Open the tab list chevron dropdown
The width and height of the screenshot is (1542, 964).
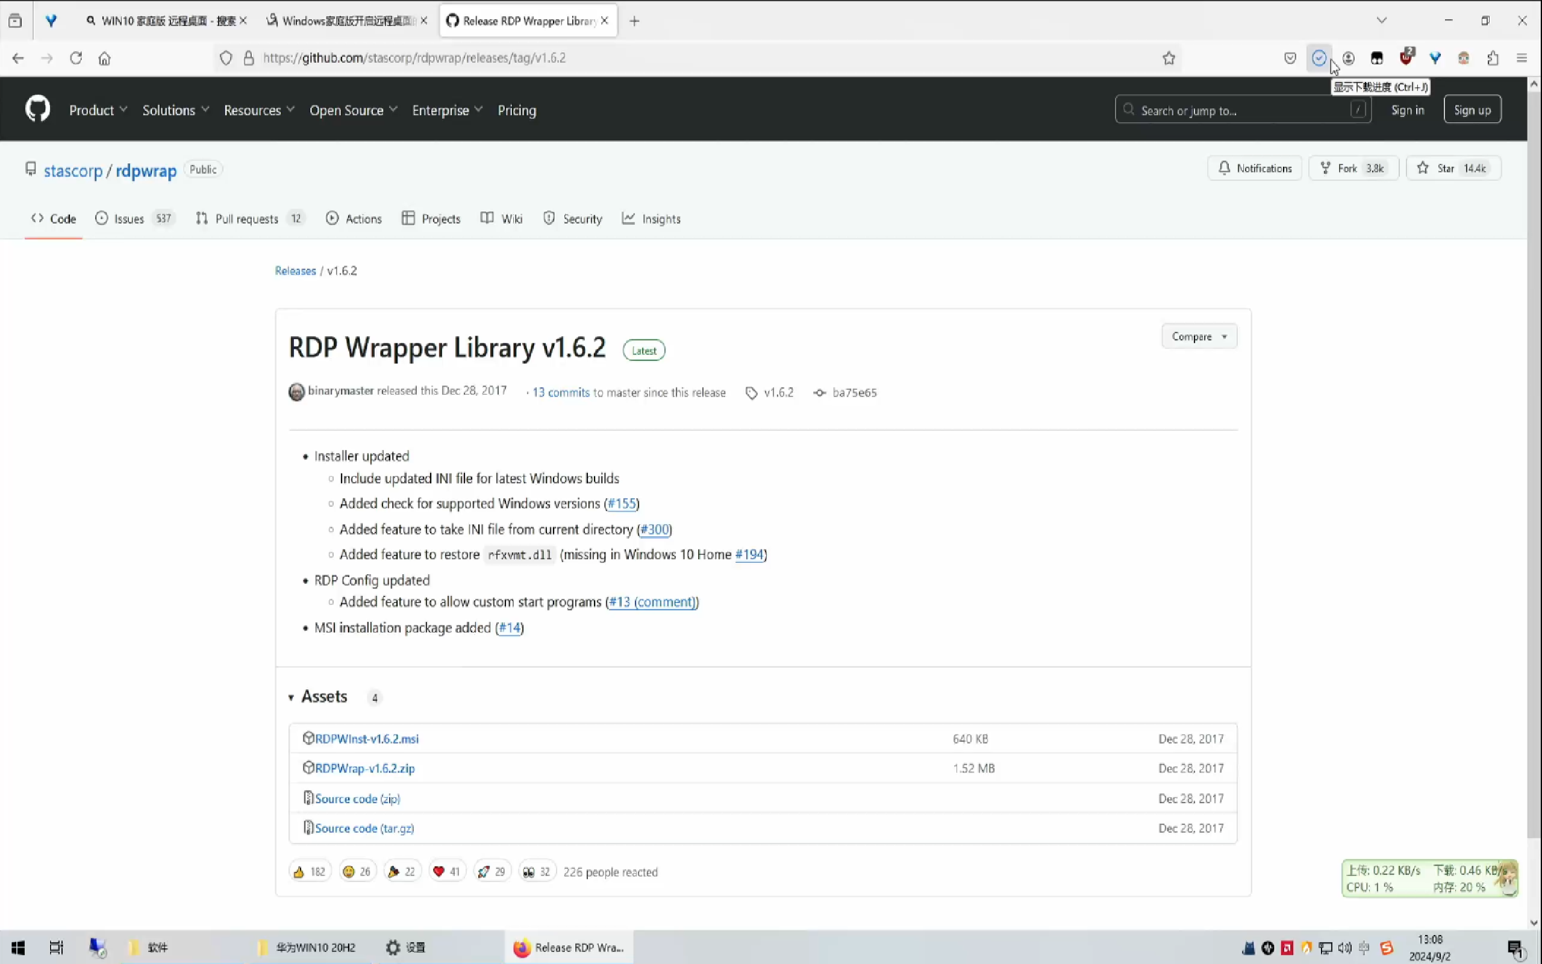click(x=1381, y=20)
